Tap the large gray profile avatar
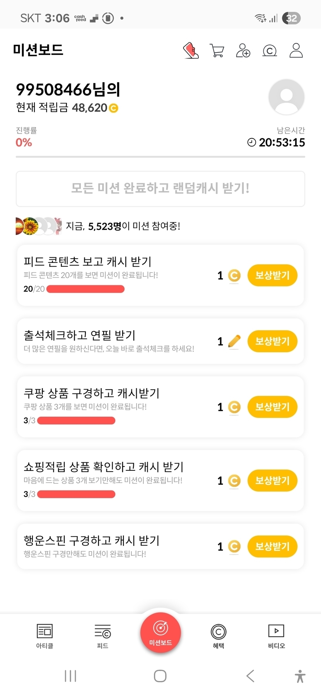 (286, 97)
